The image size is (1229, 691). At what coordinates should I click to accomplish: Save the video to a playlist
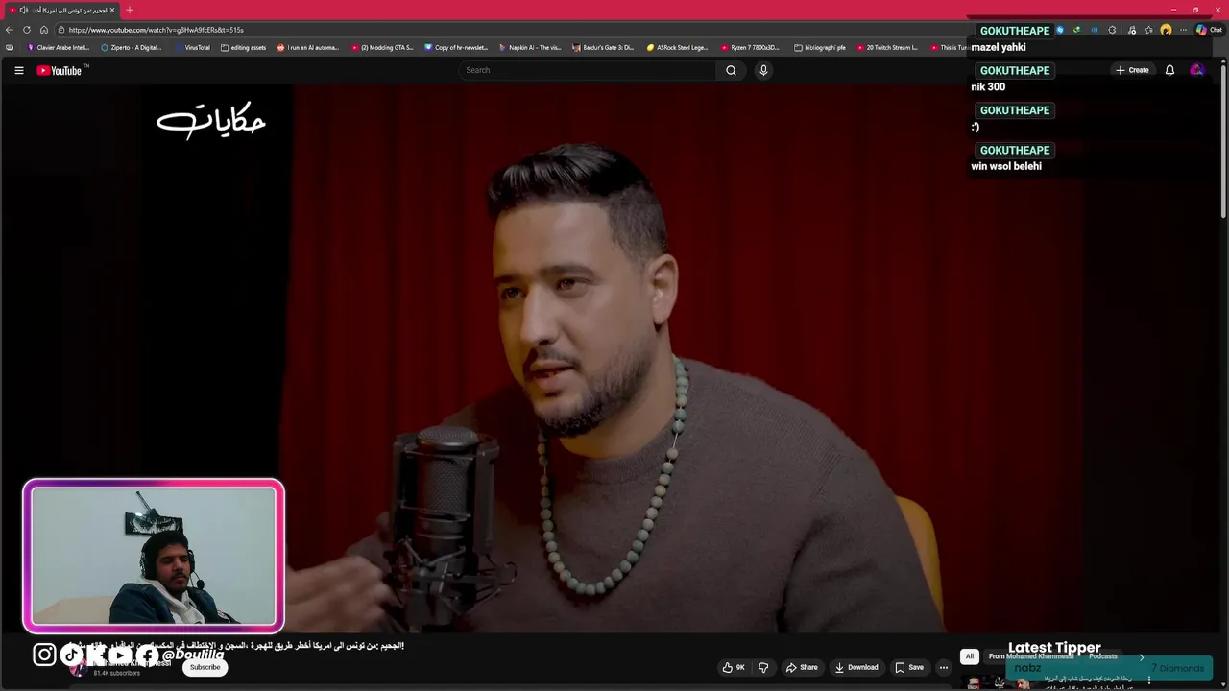tap(909, 667)
